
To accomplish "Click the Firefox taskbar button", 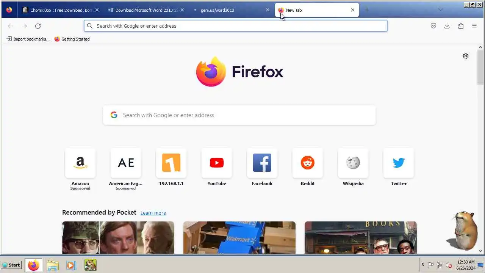I will (x=33, y=265).
